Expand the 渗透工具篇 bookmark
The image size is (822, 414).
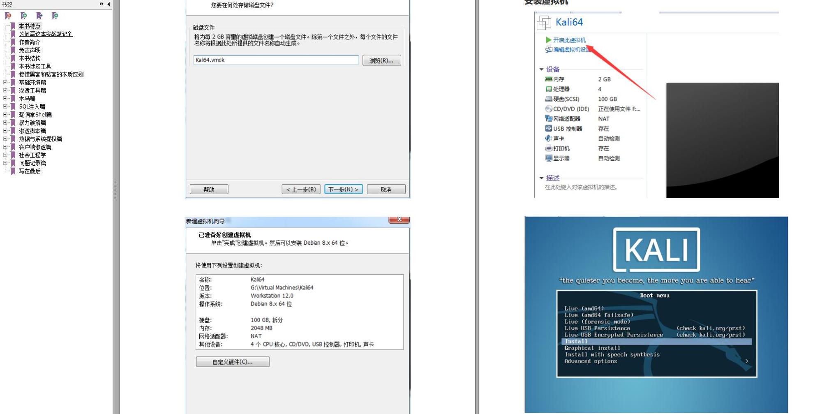5,90
